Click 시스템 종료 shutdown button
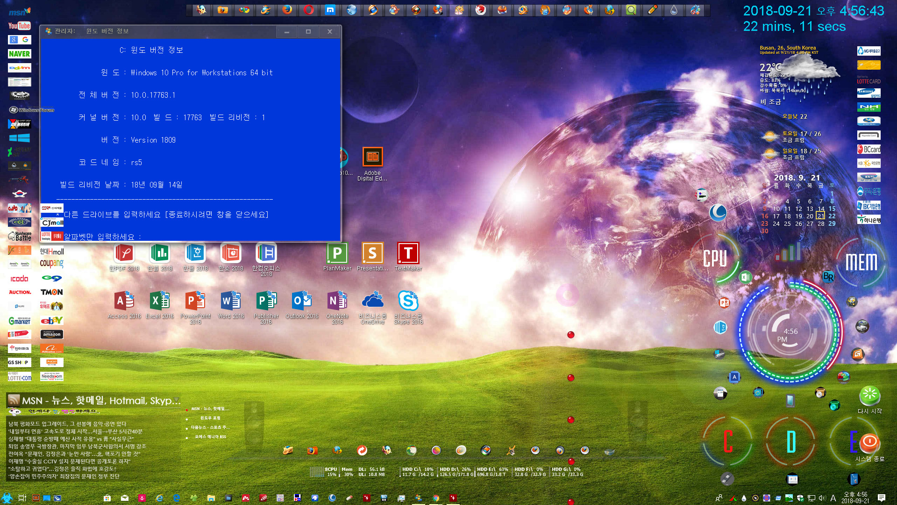Screen dimensions: 897x505 869,448
